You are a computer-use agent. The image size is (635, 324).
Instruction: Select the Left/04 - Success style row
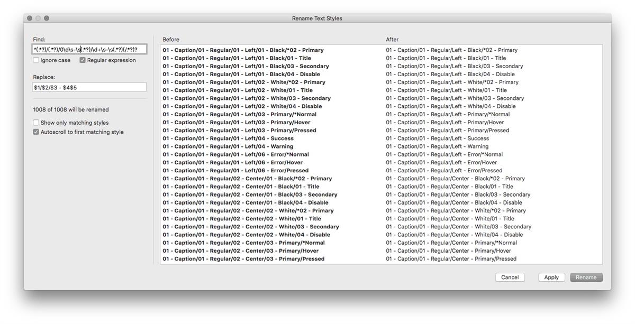228,138
